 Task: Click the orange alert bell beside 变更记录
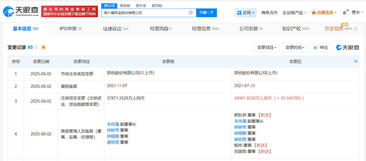click(x=43, y=47)
